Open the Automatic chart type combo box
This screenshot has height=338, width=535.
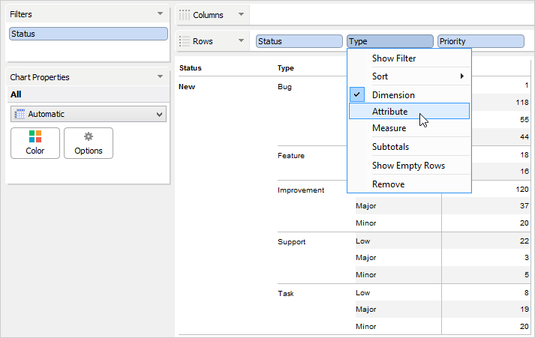(89, 114)
